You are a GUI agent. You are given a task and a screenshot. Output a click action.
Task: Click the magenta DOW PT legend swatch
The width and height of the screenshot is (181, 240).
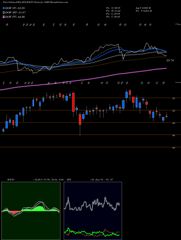[4, 17]
